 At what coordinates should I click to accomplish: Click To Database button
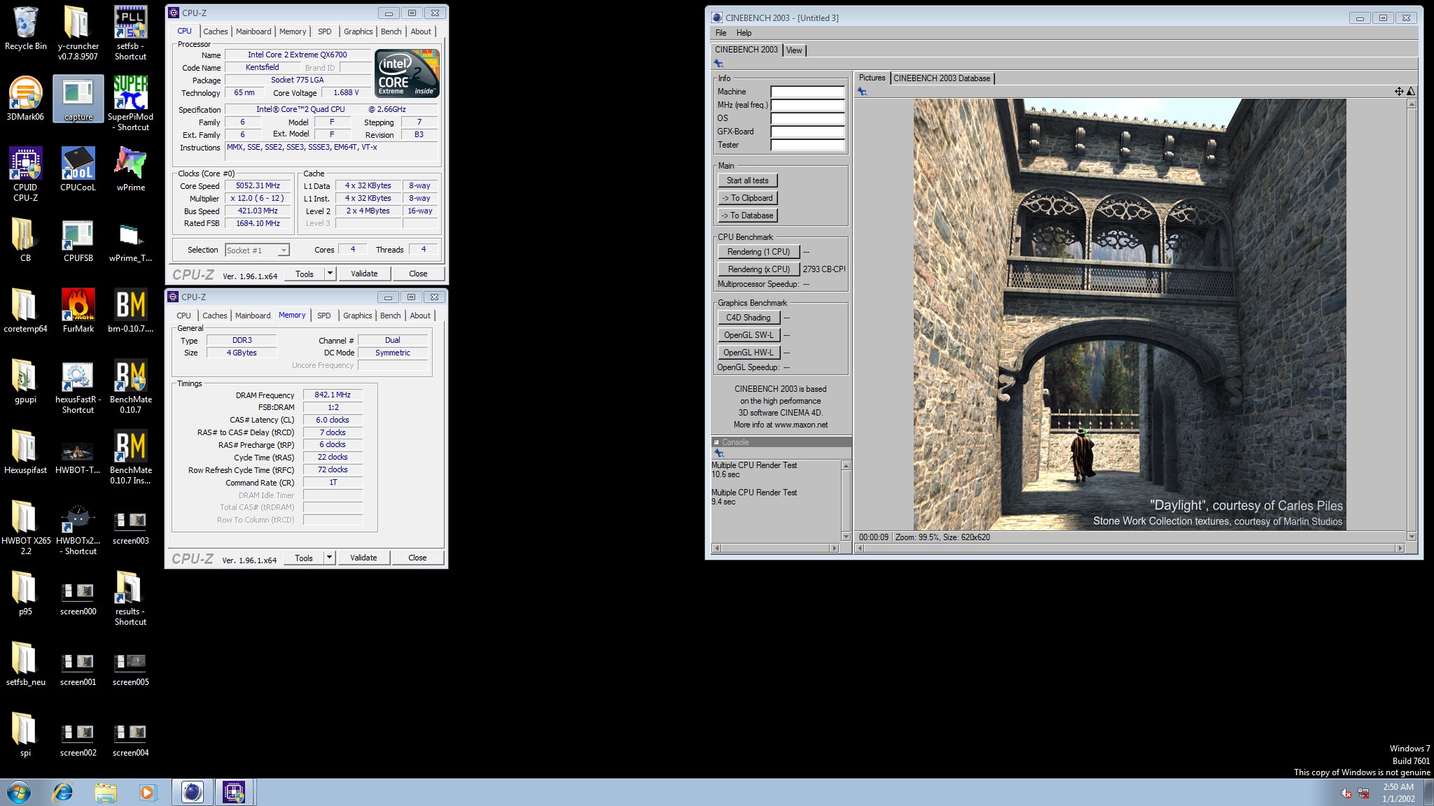point(747,215)
